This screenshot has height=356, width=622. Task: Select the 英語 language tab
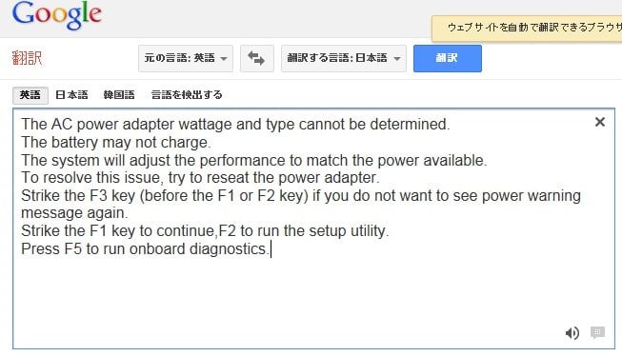(30, 95)
